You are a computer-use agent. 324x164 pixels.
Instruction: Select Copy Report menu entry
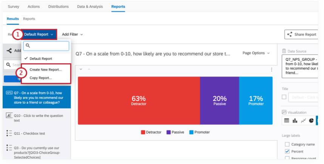click(x=41, y=78)
